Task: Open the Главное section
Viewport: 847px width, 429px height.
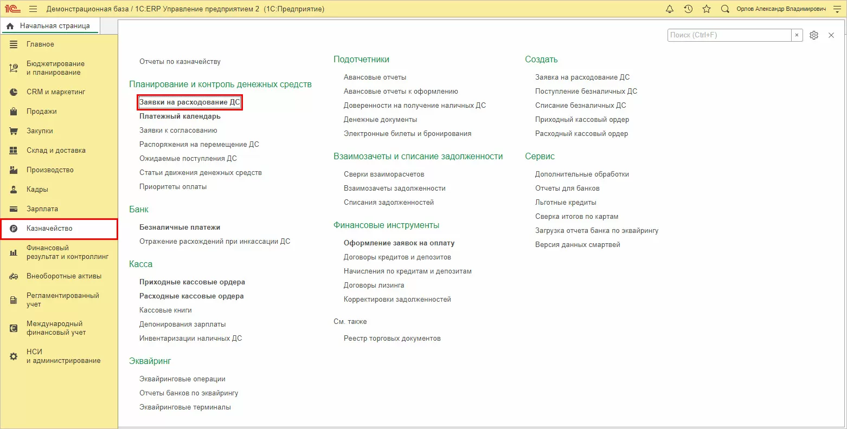Action: coord(59,44)
